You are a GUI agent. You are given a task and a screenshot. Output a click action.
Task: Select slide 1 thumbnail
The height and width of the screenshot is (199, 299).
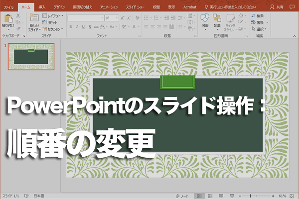[x=31, y=57]
